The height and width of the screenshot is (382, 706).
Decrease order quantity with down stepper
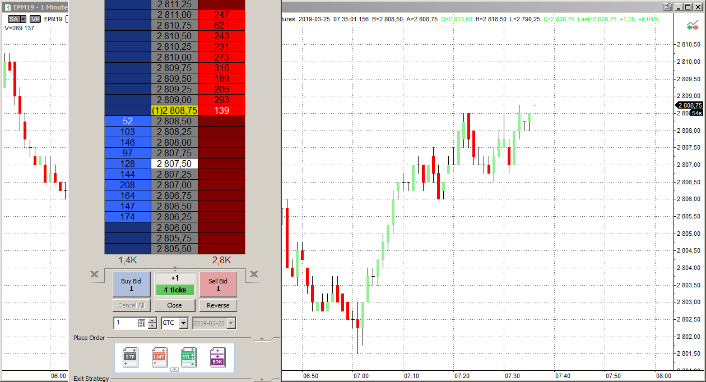[x=152, y=326]
